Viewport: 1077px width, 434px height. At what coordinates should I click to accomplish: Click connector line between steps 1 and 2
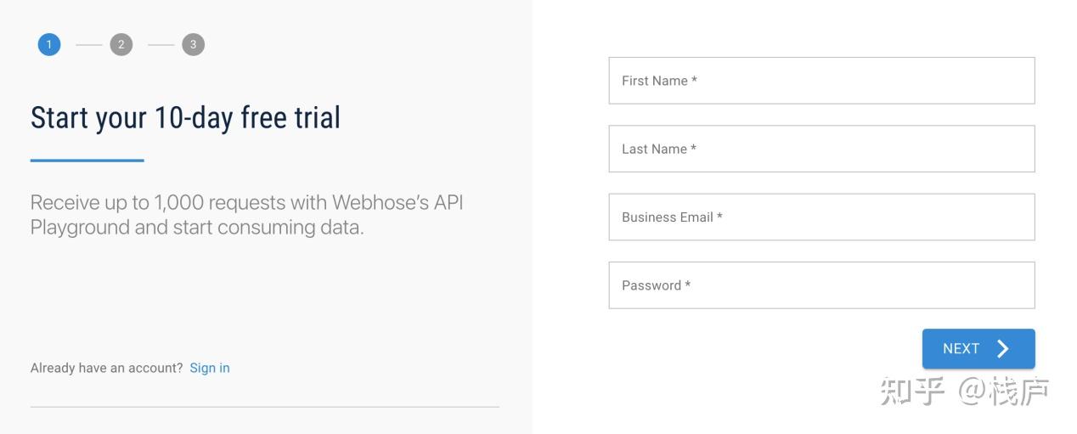(x=88, y=45)
